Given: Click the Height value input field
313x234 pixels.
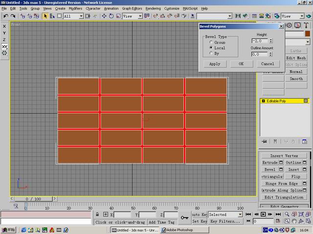Looking at the screenshot, I should click(259, 41).
